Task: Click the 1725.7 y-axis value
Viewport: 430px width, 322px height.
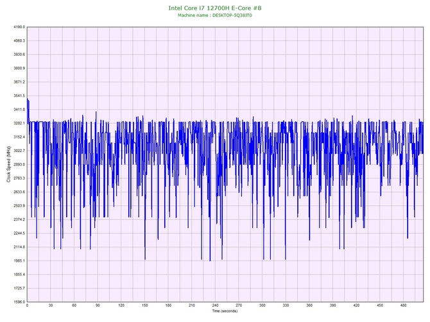Action: click(x=19, y=288)
